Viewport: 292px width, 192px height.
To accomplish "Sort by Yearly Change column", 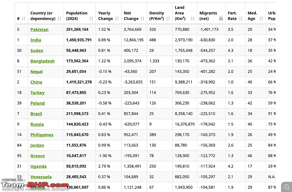I will 117,19.
